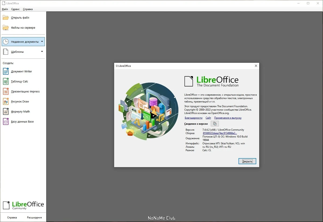Click the Open File folder icon
This screenshot has height=222, width=323.
(x=6, y=18)
